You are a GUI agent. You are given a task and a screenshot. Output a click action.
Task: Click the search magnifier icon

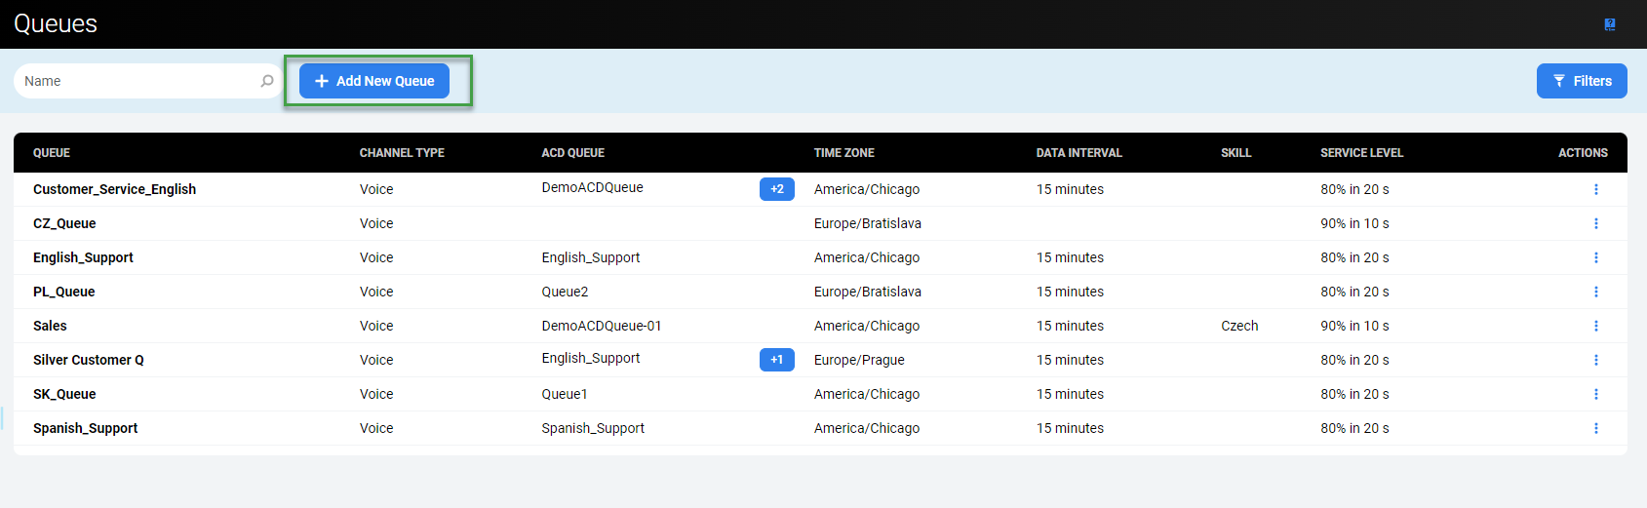(x=266, y=81)
